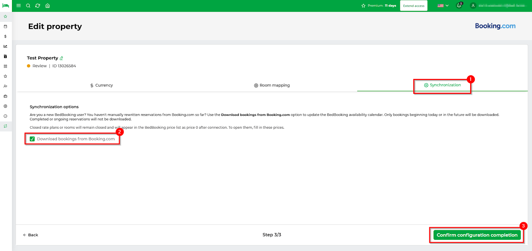
Task: Open the hamburger menu
Action: click(19, 6)
